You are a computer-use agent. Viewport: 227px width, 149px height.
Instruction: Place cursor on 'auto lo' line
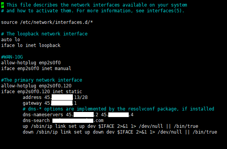click(10, 40)
